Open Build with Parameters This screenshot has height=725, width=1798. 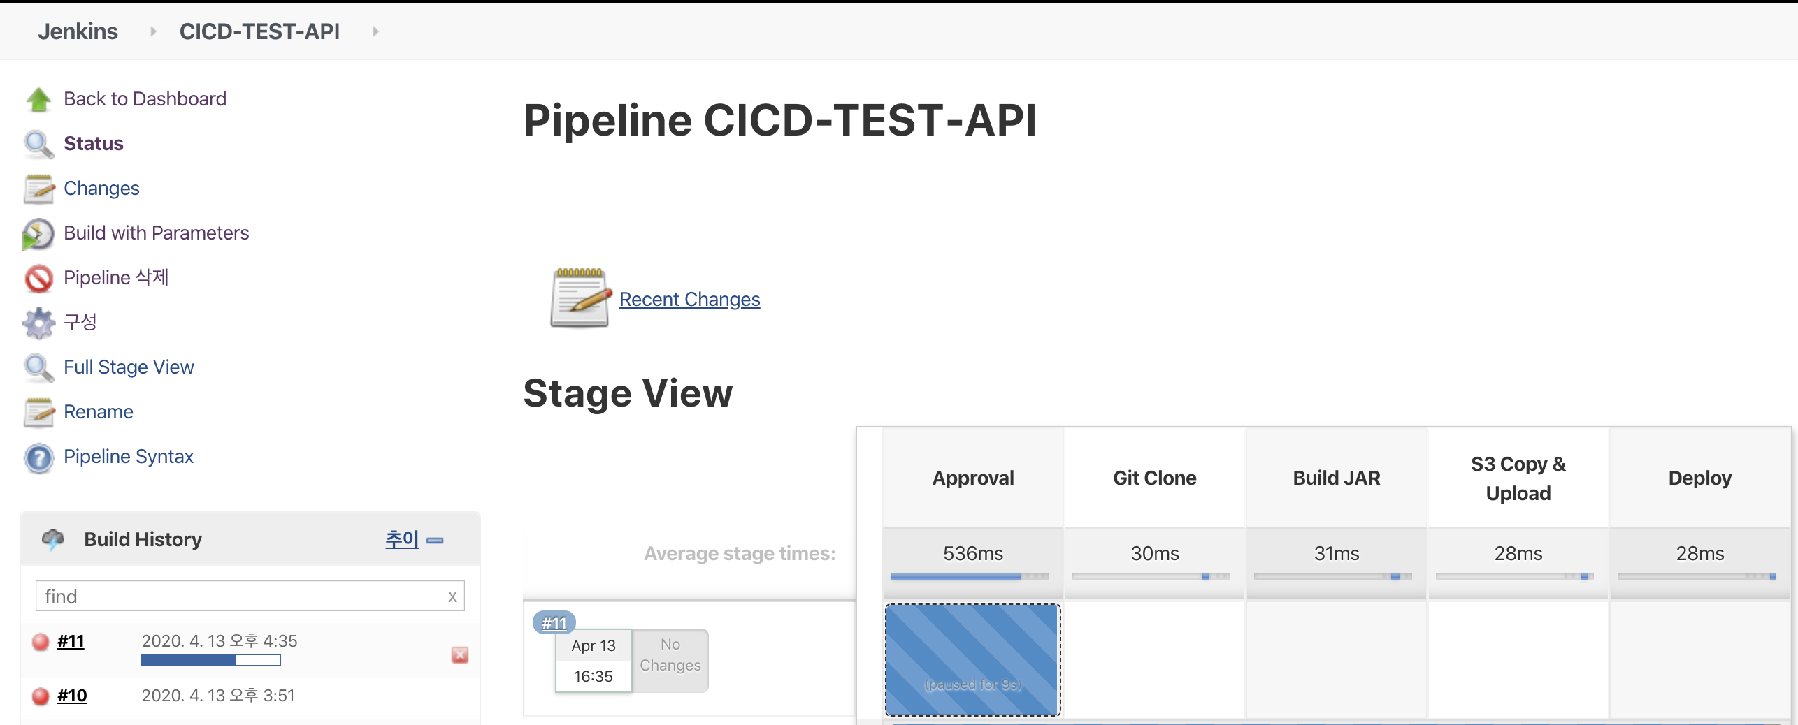pos(156,233)
